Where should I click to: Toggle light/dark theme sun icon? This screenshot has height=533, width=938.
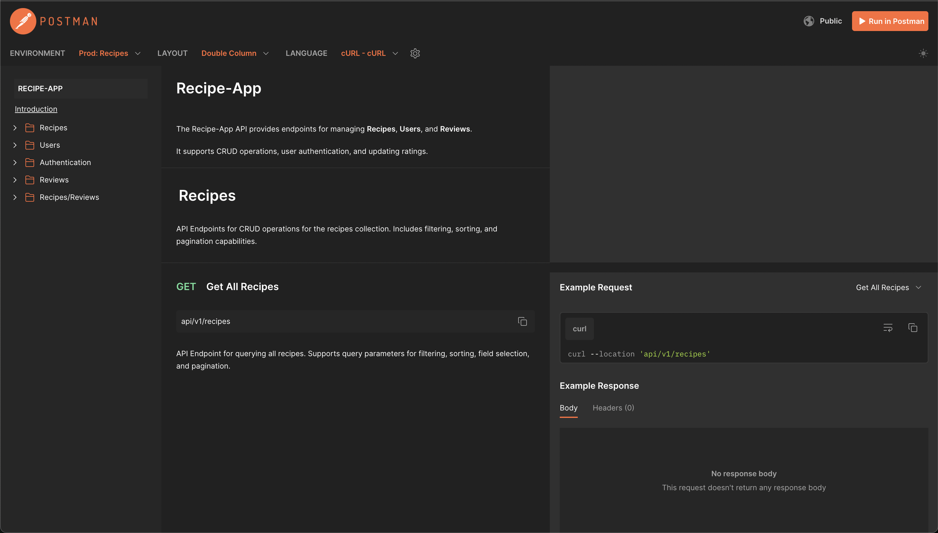[923, 53]
